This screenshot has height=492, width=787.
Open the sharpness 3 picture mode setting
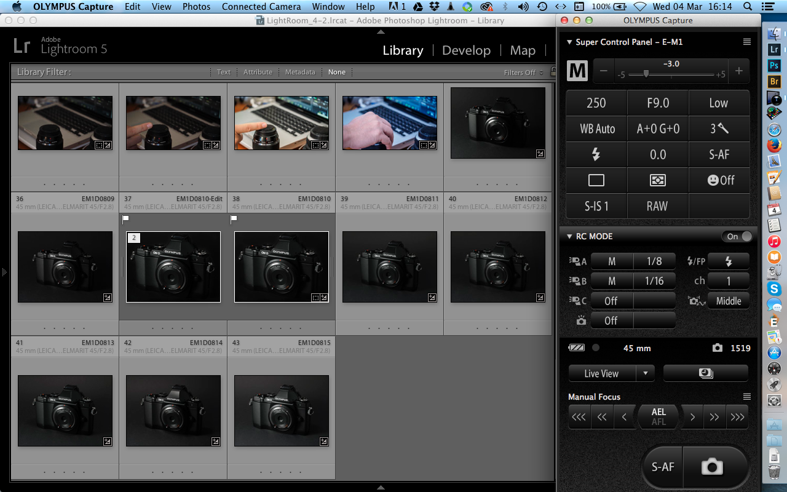tap(719, 129)
